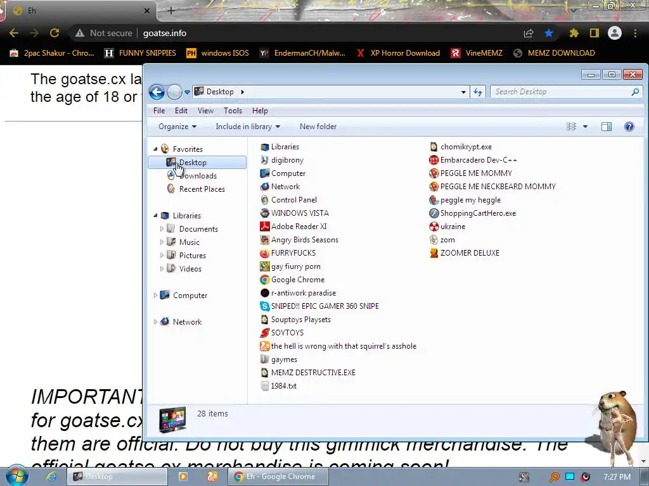
Task: Open the view options dropdown arrow
Action: tap(585, 127)
